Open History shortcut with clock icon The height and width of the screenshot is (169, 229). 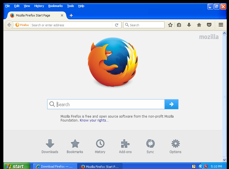point(100,146)
